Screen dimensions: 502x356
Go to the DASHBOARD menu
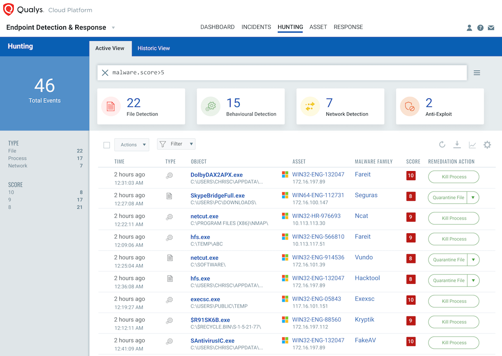[x=218, y=27]
